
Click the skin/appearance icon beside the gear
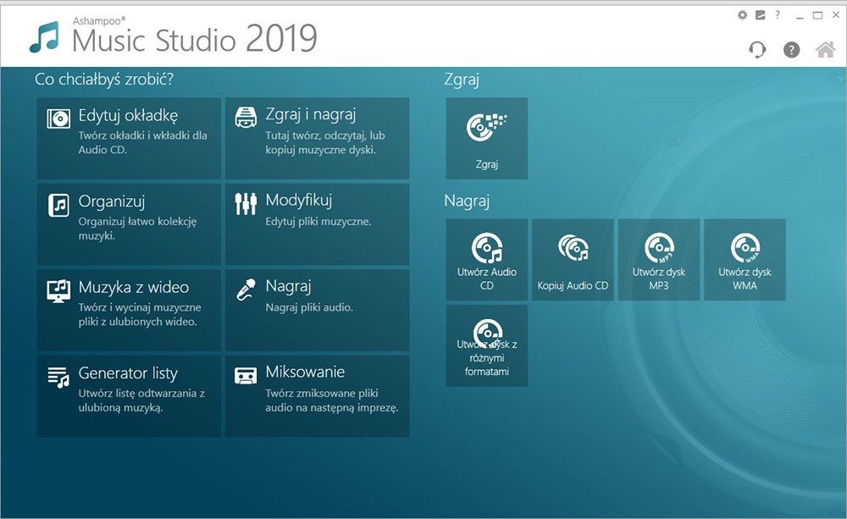pyautogui.click(x=760, y=15)
